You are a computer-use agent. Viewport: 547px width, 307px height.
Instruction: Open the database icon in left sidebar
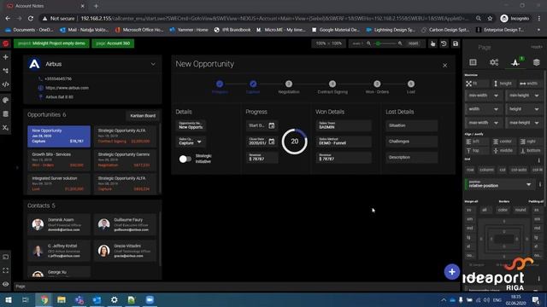pyautogui.click(x=6, y=114)
